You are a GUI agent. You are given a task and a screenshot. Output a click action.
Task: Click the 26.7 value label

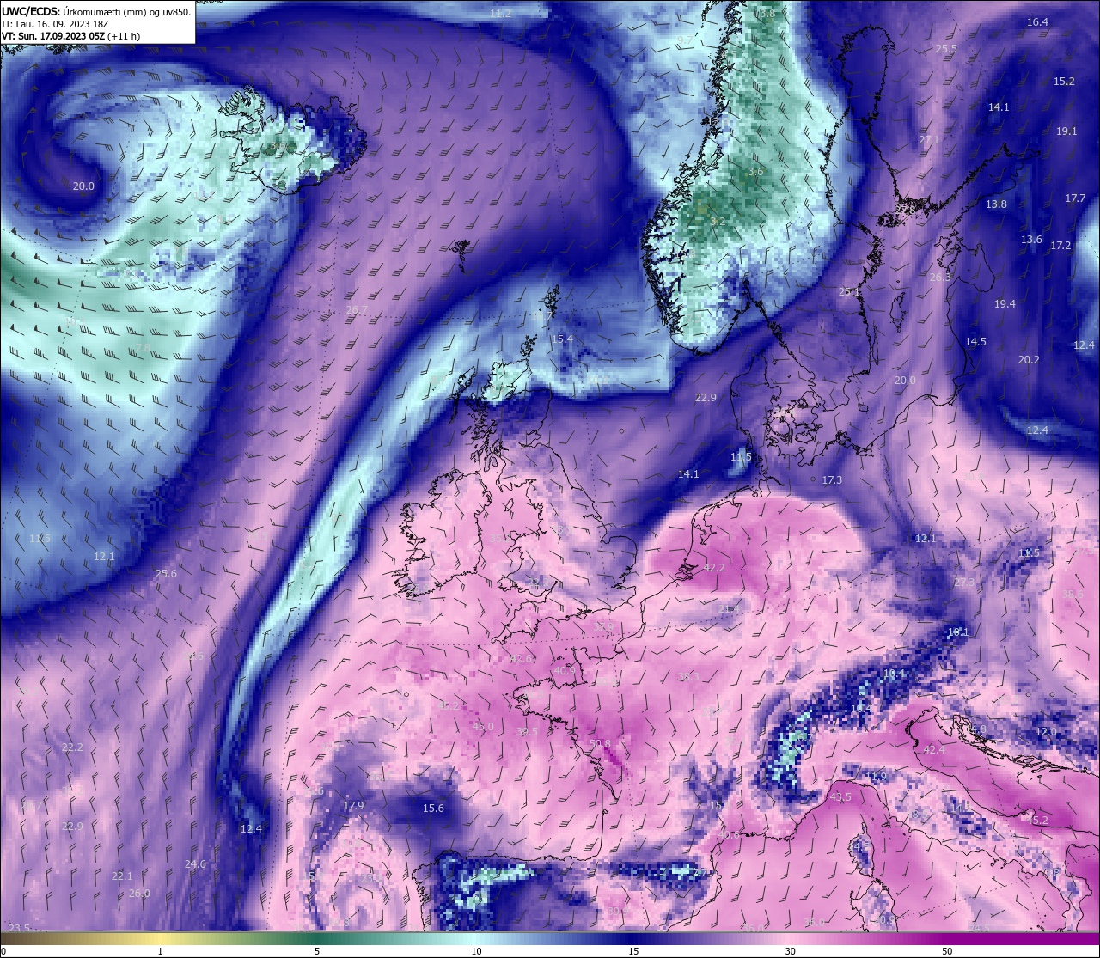357,310
